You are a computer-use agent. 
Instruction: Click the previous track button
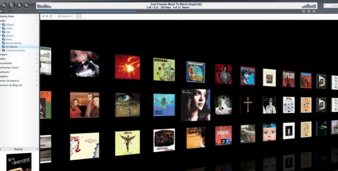(4, 5)
